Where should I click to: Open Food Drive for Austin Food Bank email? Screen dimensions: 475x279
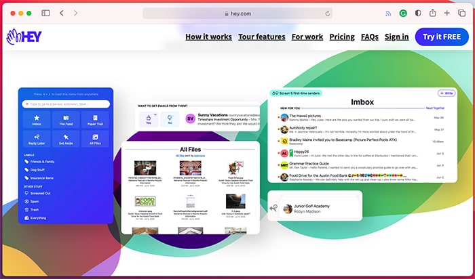pos(362,177)
